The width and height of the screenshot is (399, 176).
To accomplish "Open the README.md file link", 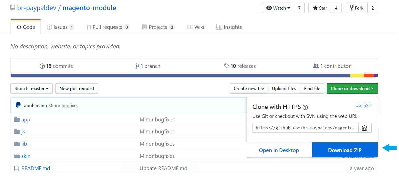I will (x=36, y=168).
